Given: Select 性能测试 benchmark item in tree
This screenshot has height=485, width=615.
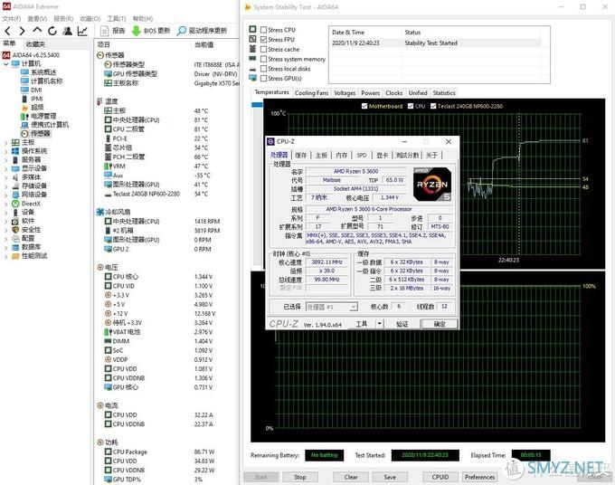Looking at the screenshot, I should (x=30, y=256).
